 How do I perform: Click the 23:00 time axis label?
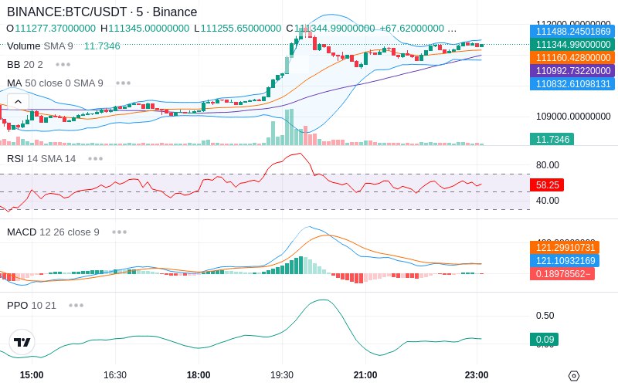(x=477, y=375)
